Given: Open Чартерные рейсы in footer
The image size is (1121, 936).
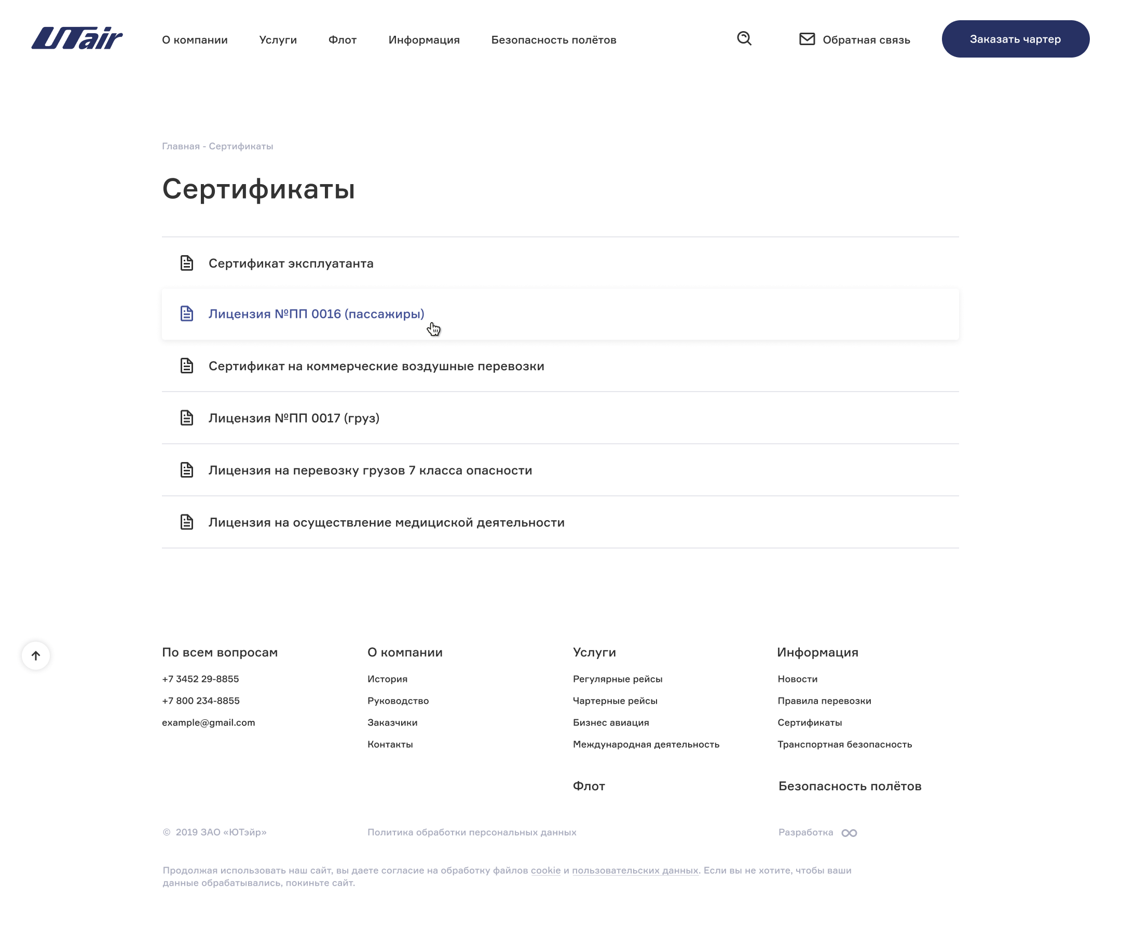Looking at the screenshot, I should pos(615,701).
